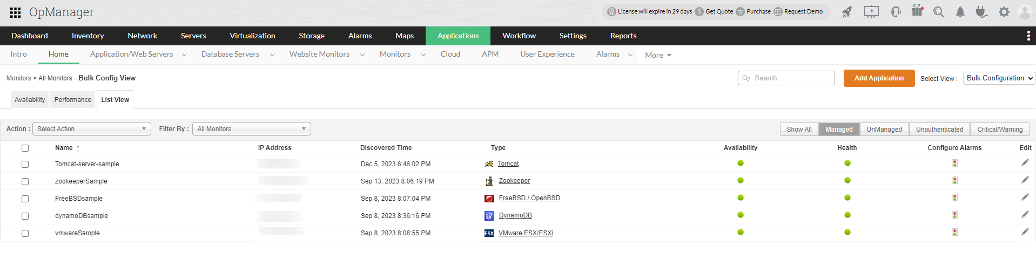Tick the dynamoDBsample row checkbox
The height and width of the screenshot is (279, 1036).
click(x=25, y=216)
